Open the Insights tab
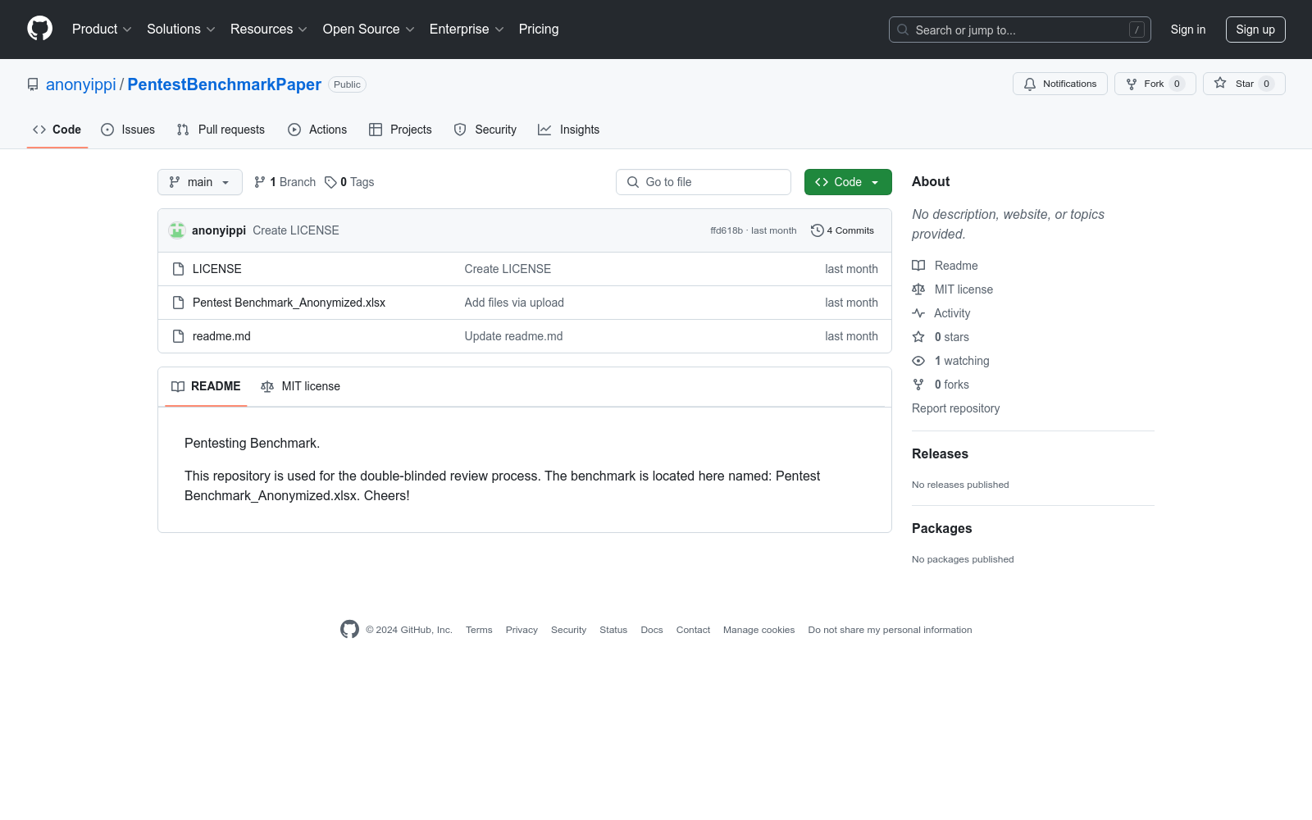 pos(569,130)
